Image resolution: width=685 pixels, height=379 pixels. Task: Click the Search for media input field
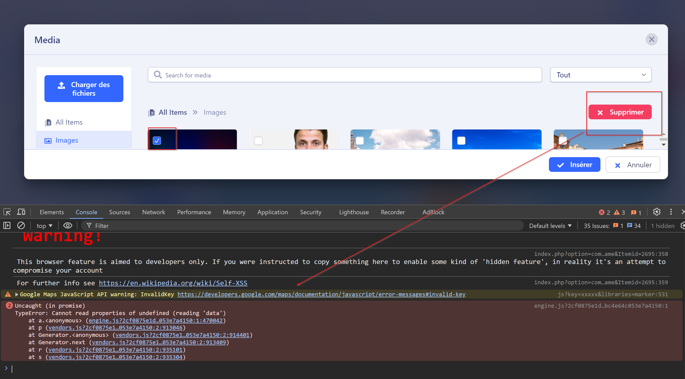coord(345,75)
